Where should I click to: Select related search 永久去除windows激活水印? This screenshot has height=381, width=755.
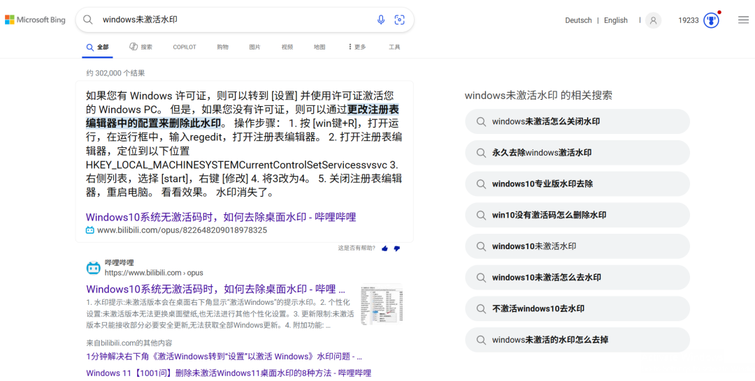[577, 153]
